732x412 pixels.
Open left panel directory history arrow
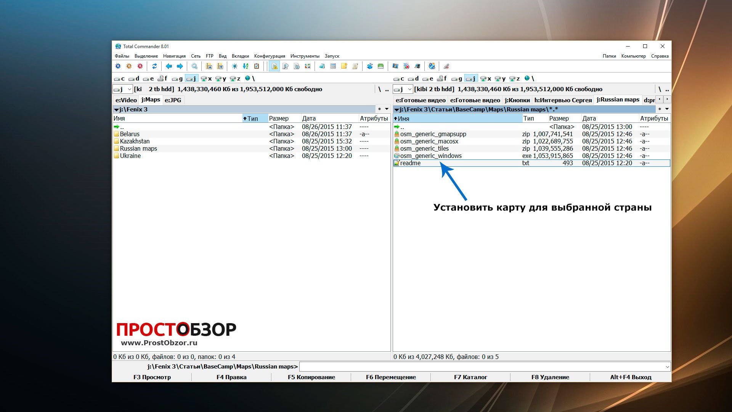387,109
